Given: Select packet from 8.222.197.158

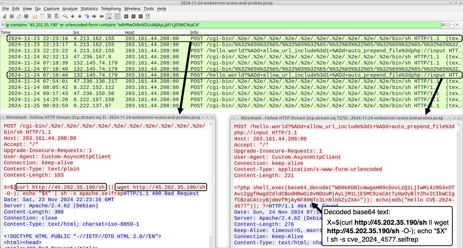Looking at the screenshot, I should click(232, 100).
